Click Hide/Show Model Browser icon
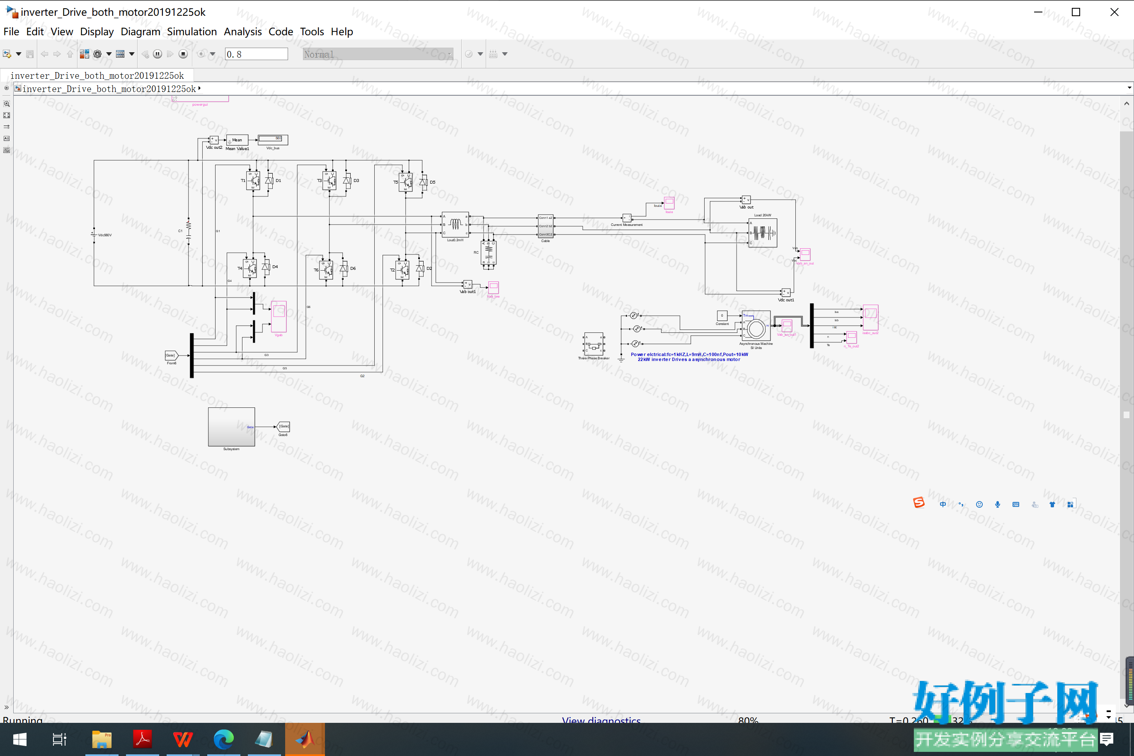The width and height of the screenshot is (1134, 756). click(x=6, y=88)
